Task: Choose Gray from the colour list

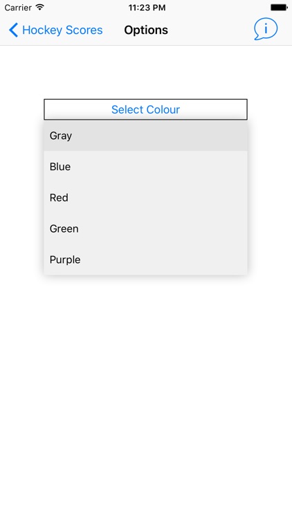Action: click(146, 136)
